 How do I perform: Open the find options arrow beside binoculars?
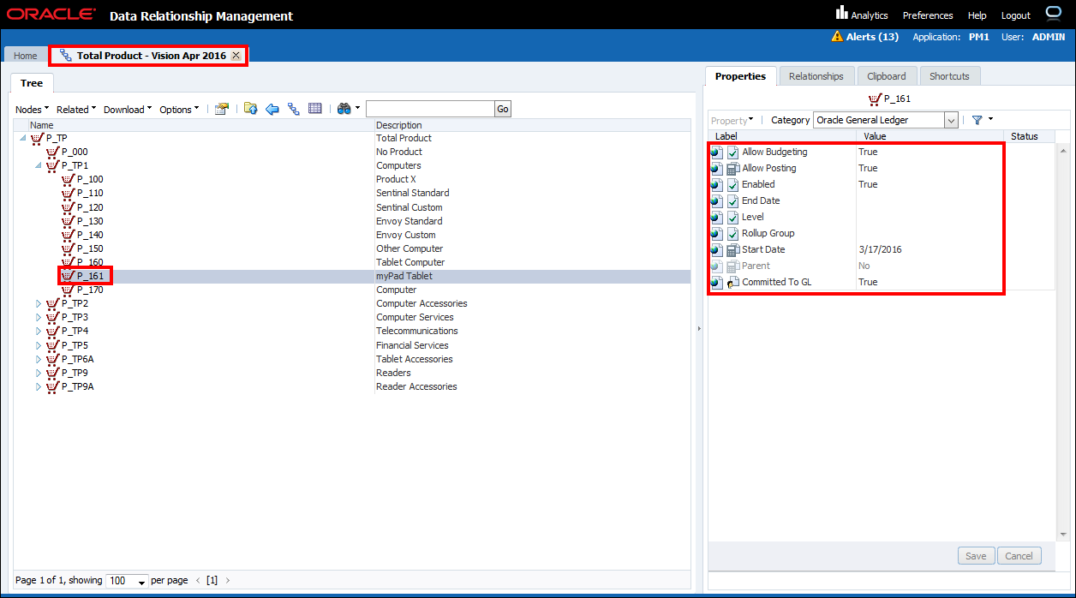[x=357, y=109]
